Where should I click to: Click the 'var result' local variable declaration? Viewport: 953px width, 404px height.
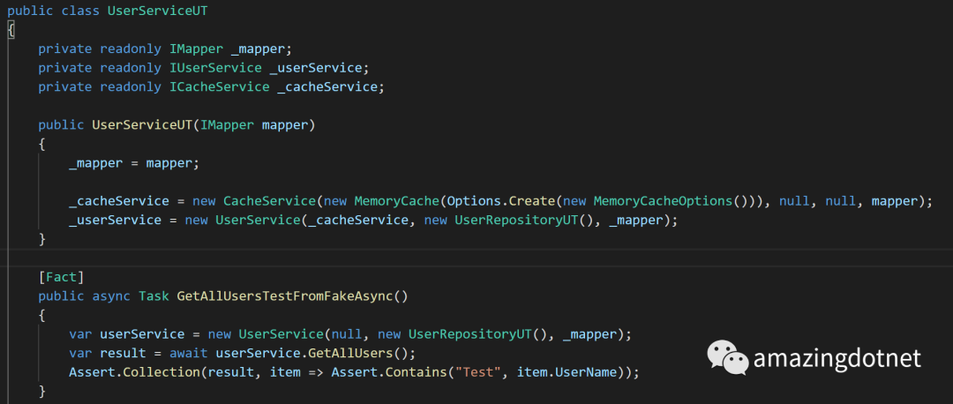(108, 352)
